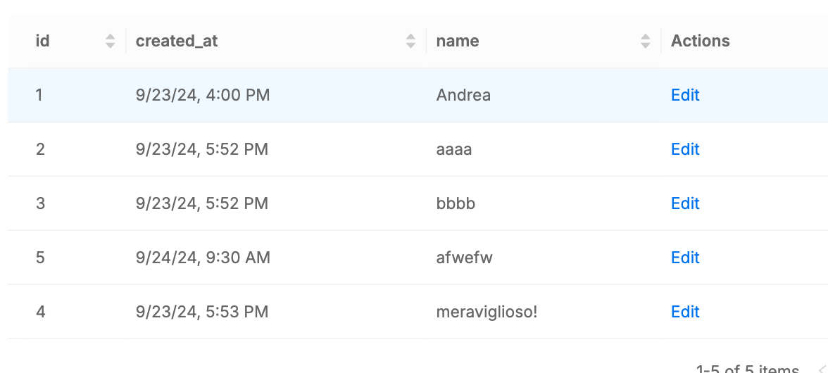Click the sort arrows icon beside created_at
Image resolution: width=828 pixels, height=373 pixels.
click(x=410, y=42)
